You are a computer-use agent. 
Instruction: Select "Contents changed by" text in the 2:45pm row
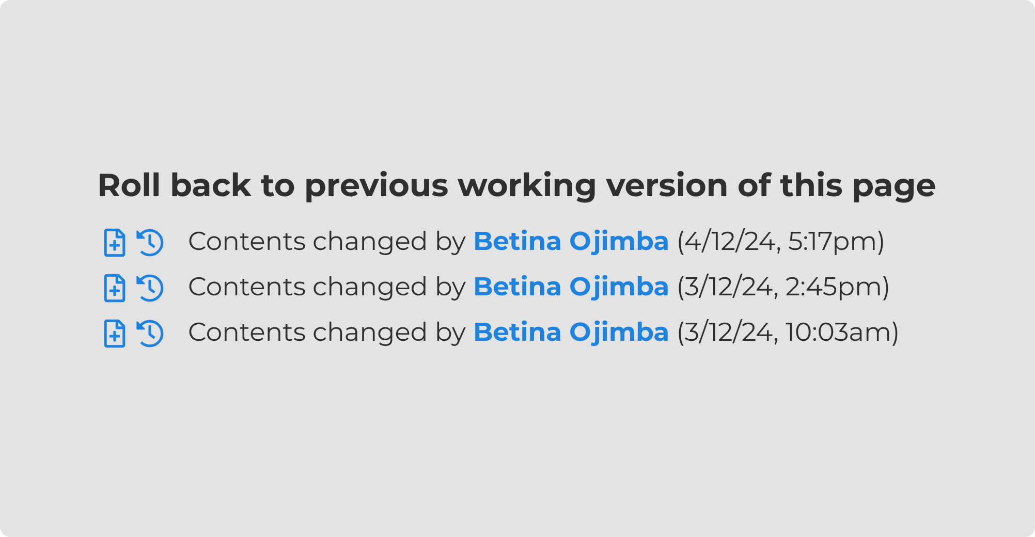click(326, 287)
